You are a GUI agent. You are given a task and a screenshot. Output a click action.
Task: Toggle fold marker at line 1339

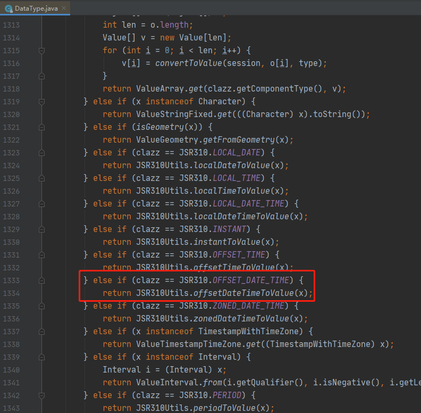pos(41,357)
